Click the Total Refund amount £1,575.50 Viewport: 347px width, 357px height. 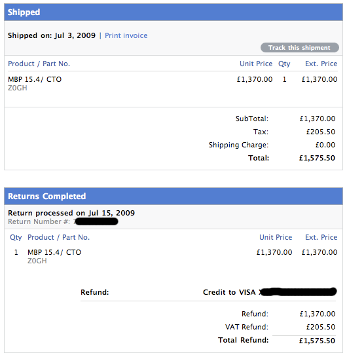pyautogui.click(x=317, y=341)
